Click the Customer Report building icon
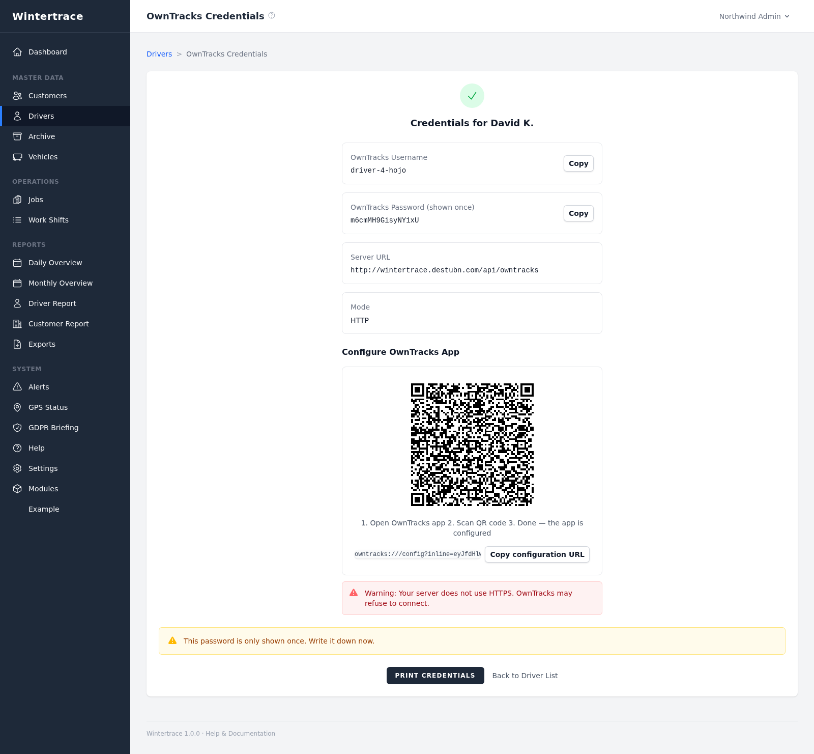 [17, 324]
